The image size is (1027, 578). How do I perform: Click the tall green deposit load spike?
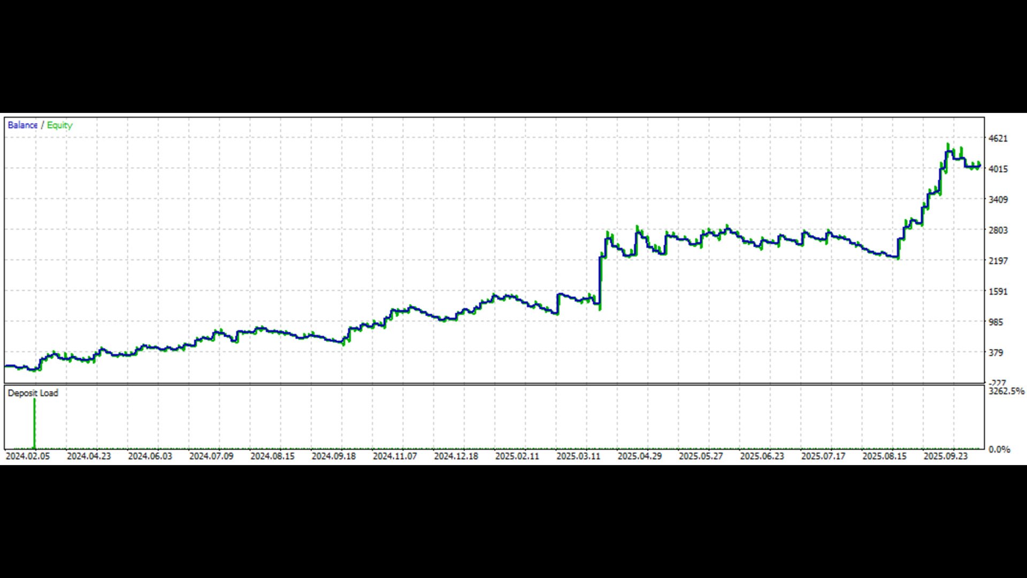[x=35, y=423]
